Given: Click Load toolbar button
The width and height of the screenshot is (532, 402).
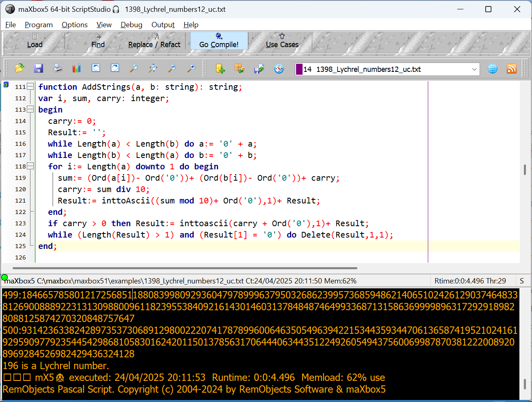Looking at the screenshot, I should [x=35, y=41].
